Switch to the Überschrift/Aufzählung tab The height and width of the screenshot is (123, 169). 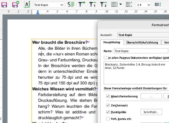[x=142, y=42]
